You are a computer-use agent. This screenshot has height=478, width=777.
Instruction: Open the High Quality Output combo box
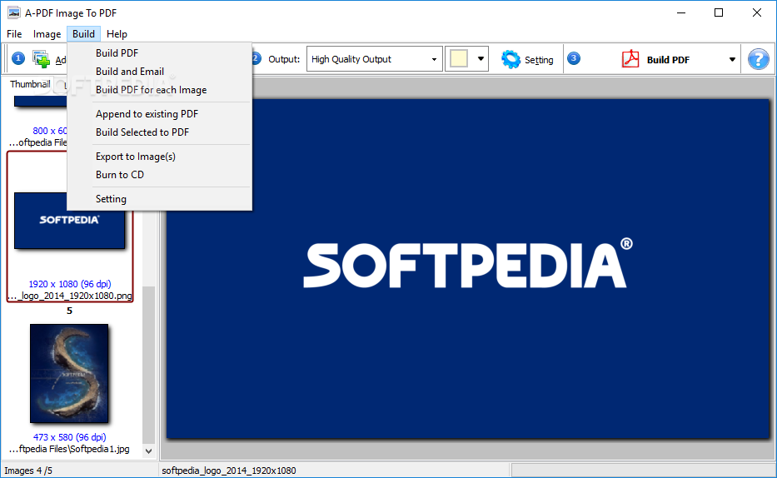point(374,59)
